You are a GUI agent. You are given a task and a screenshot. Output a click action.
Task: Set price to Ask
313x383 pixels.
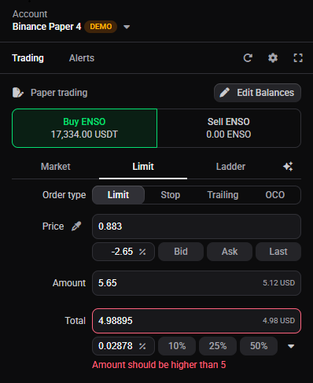coord(230,252)
